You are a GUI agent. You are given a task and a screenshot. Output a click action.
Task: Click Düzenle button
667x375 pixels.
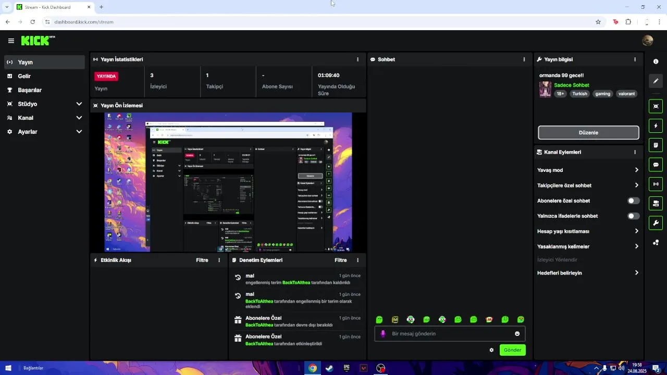tap(588, 132)
